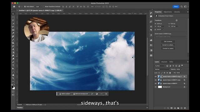
Task: Click the background color swatch
Action: click(14, 88)
